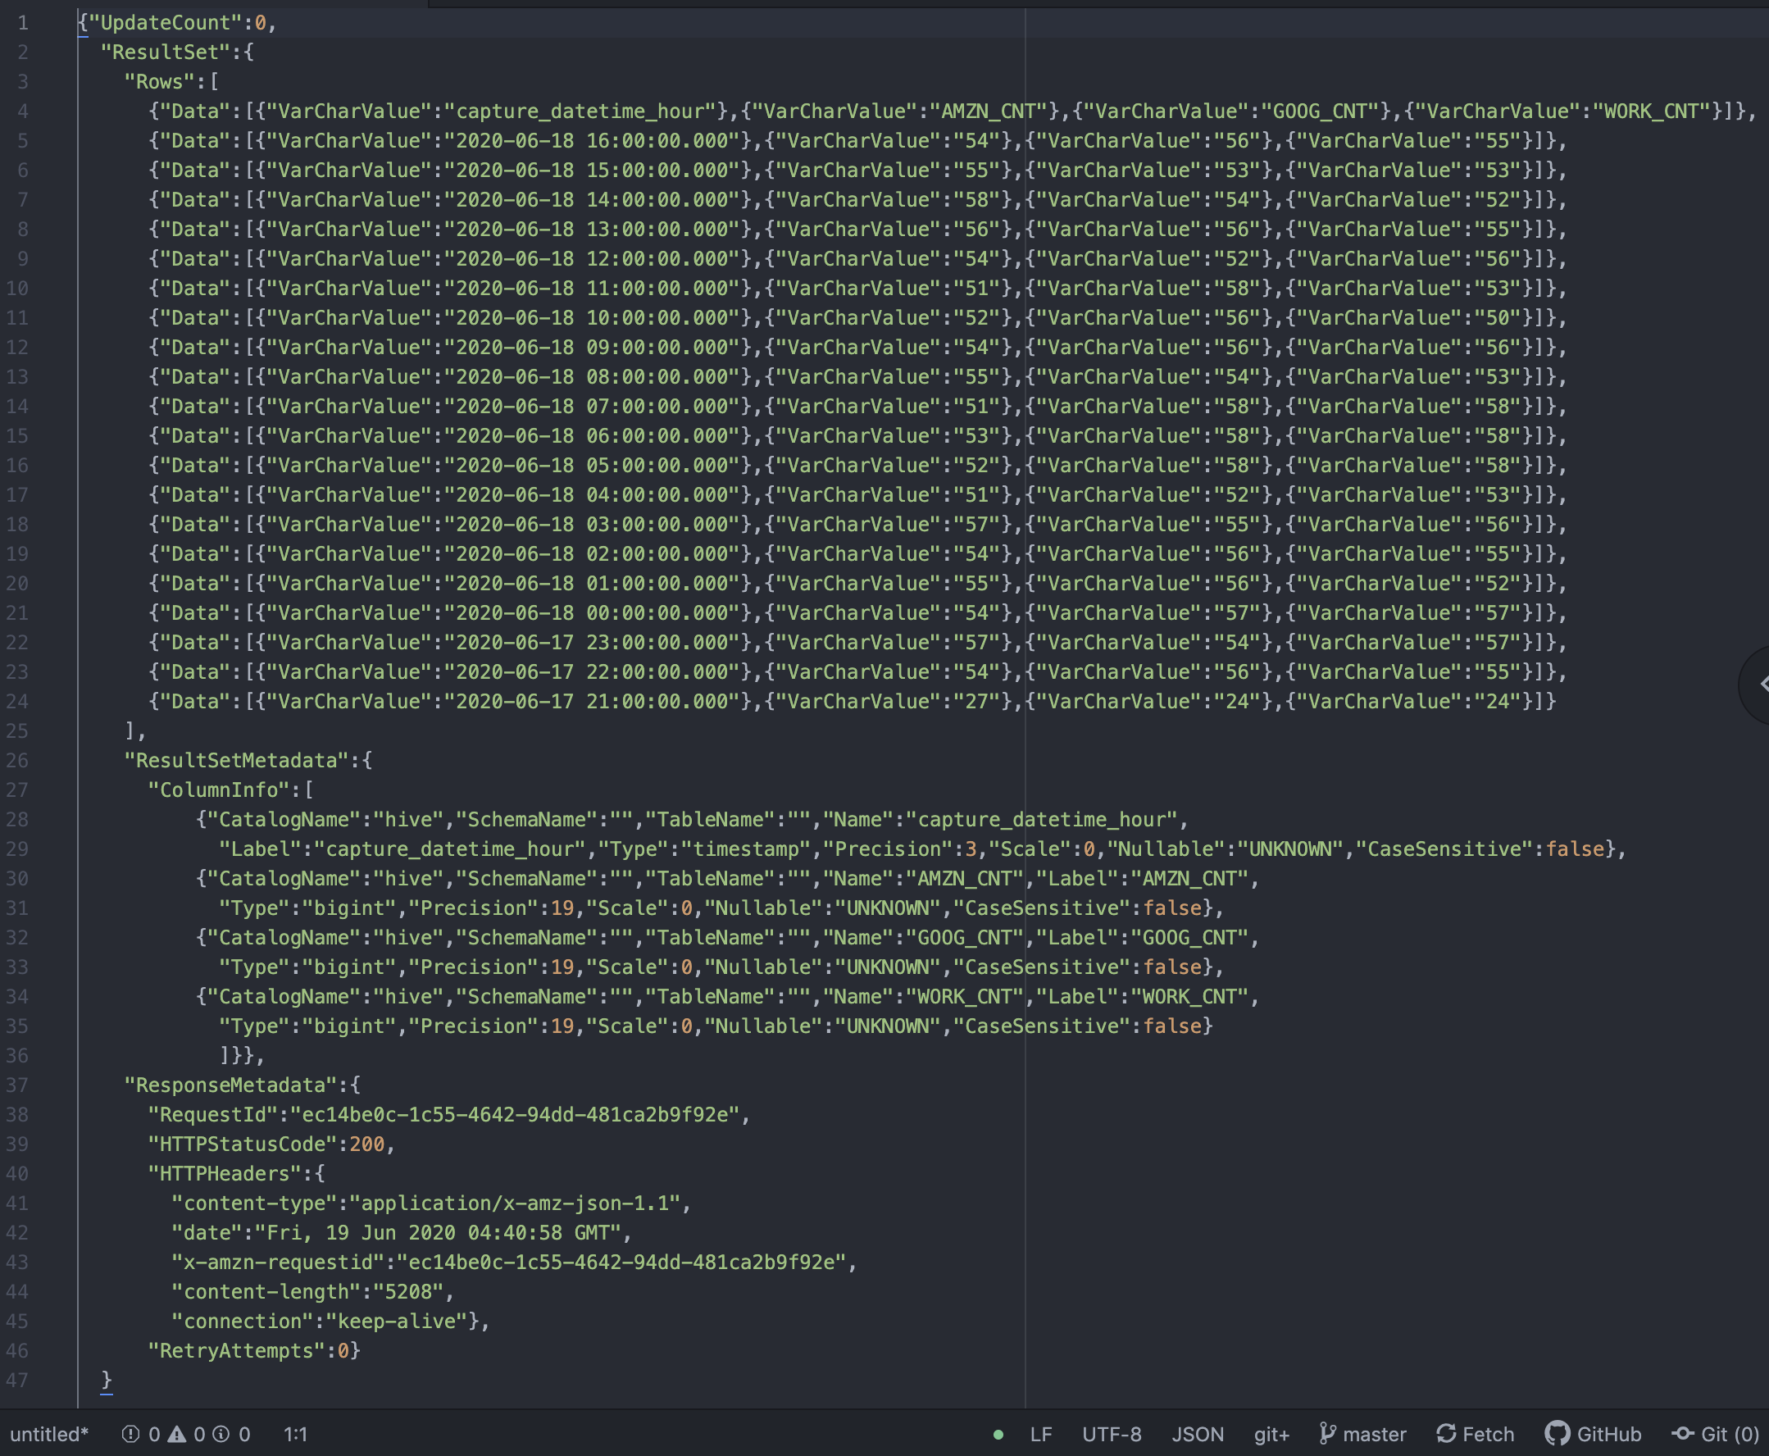Viewport: 1769px width, 1456px height.
Task: Change the JSON grammar selector
Action: click(1197, 1434)
